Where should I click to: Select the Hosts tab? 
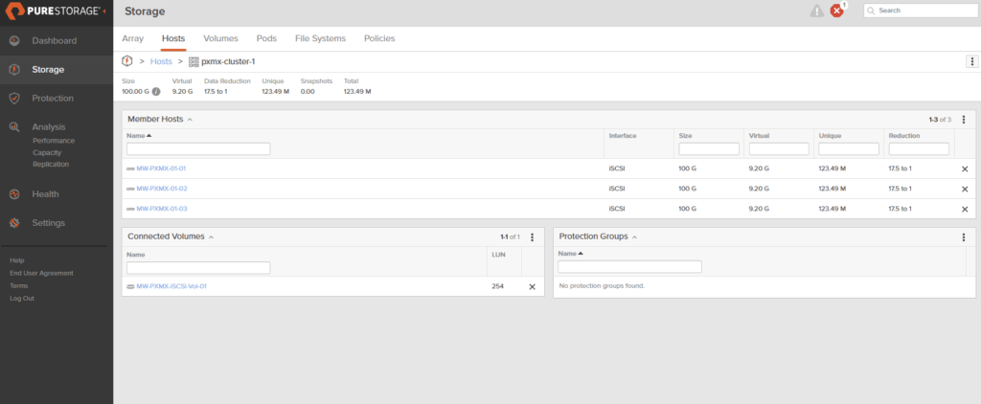(173, 38)
